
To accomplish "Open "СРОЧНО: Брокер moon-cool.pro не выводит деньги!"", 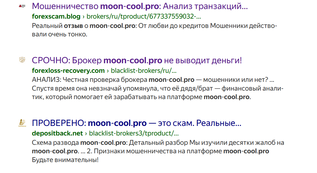I will tap(137, 60).
